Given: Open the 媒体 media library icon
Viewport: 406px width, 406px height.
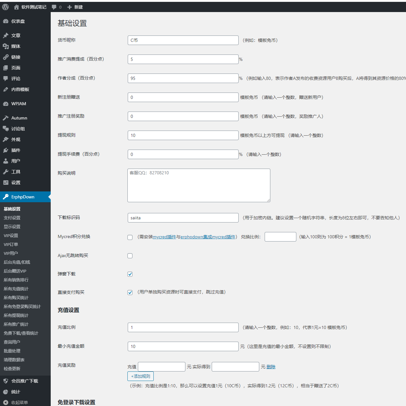Looking at the screenshot, I should pyautogui.click(x=6, y=46).
